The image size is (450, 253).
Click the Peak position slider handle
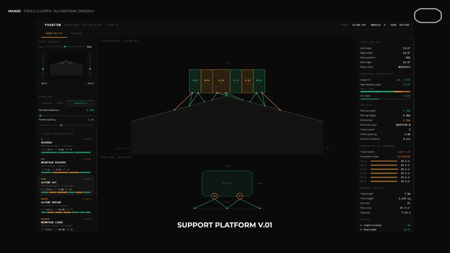[x=65, y=47]
